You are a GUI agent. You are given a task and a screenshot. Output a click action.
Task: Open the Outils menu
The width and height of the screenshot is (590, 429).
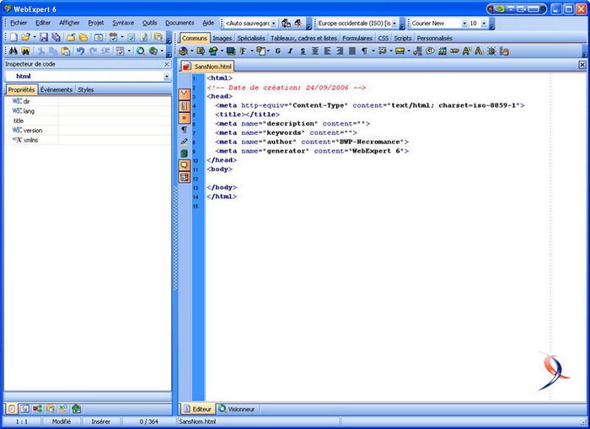click(x=149, y=23)
